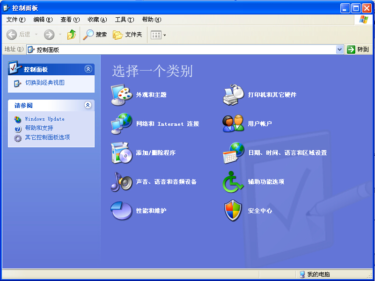Image resolution: width=375 pixels, height=281 pixels.
Task: Click the 帮助和支持 question mark icon
Action: point(18,129)
